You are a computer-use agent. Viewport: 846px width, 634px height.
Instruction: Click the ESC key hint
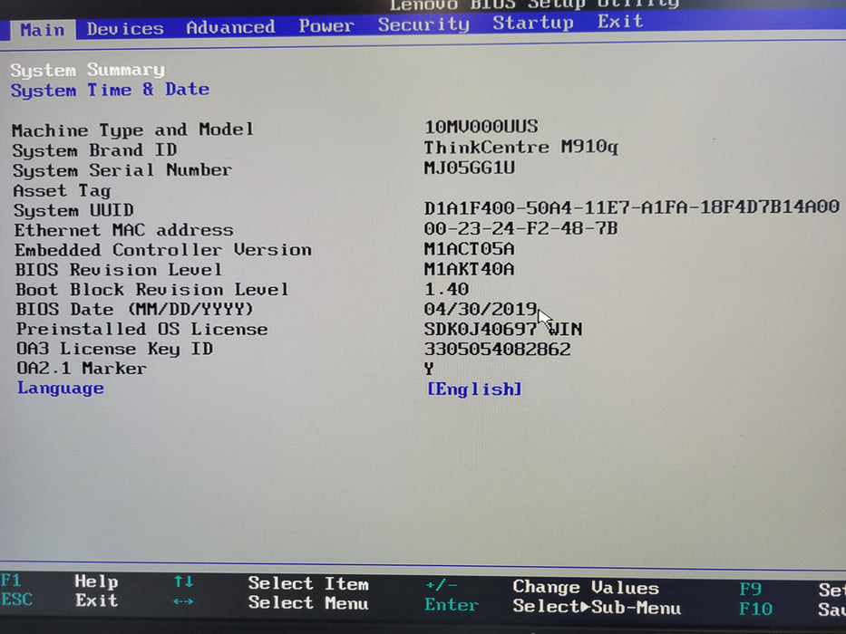point(16,600)
